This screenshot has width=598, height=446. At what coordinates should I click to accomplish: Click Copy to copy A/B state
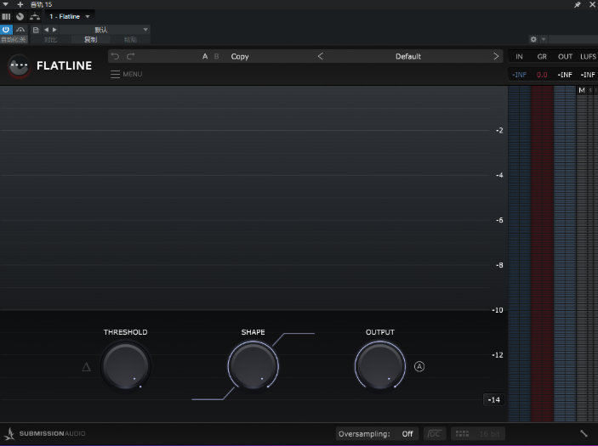[x=240, y=56]
